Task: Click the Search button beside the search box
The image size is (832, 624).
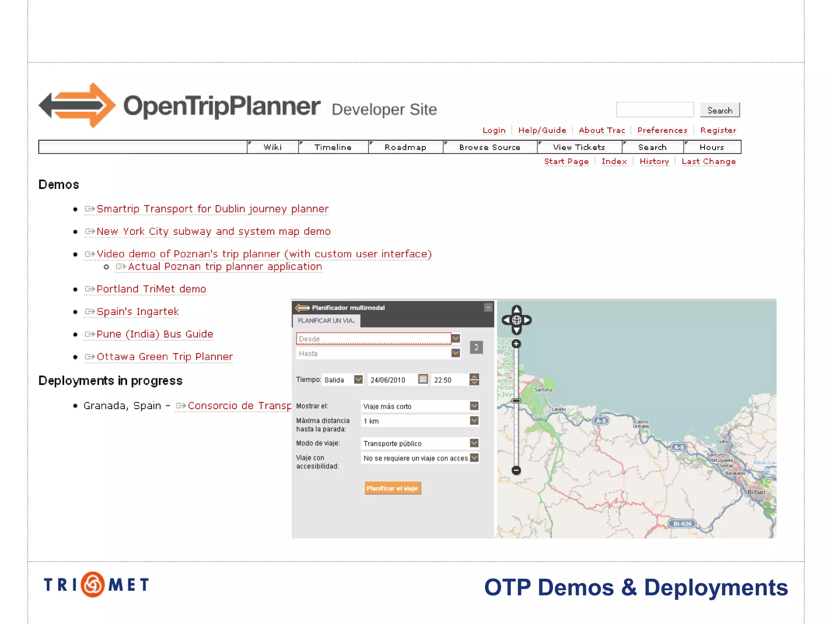Action: [x=720, y=110]
